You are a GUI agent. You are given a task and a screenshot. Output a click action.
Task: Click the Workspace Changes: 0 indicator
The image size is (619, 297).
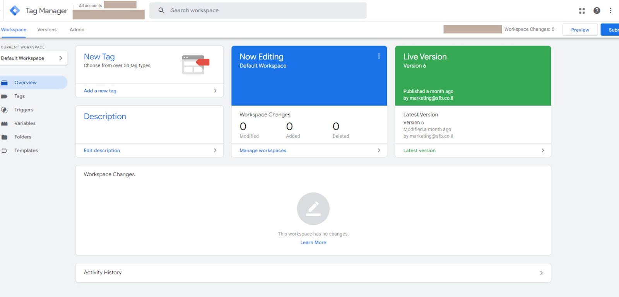click(529, 29)
